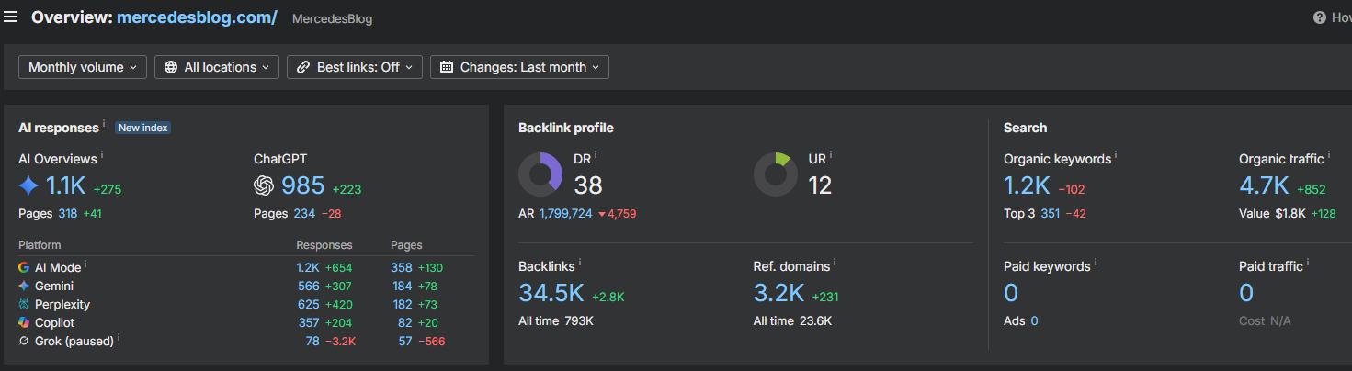Open Gemini pages 184
Image resolution: width=1352 pixels, height=371 pixels.
(402, 286)
